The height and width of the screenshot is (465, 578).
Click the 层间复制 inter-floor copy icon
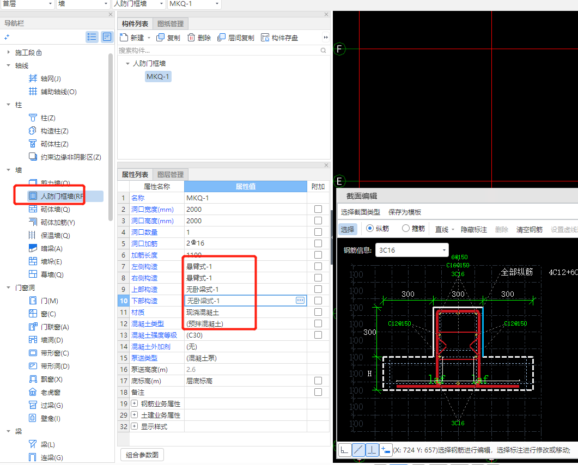[x=221, y=38]
